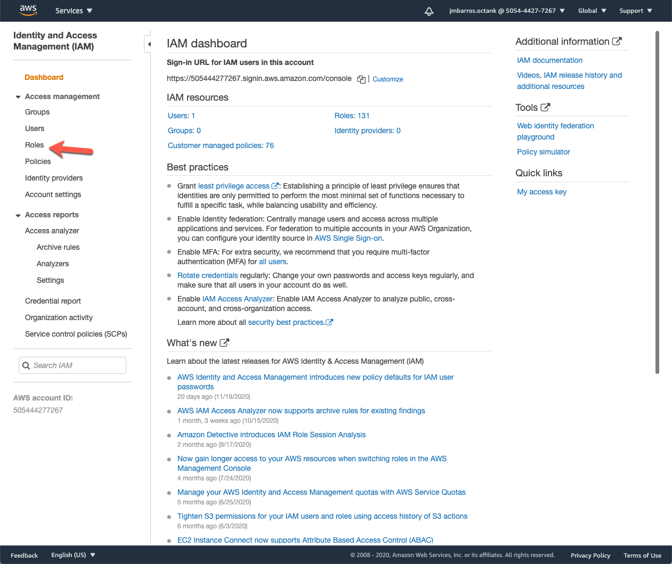This screenshot has height=564, width=672.
Task: Click the Groups: 0 resource link
Action: [x=184, y=130]
